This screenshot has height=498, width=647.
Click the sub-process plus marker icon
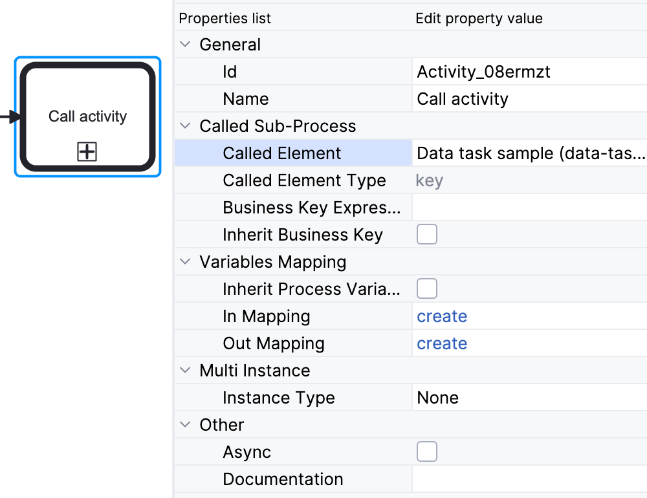tap(87, 152)
